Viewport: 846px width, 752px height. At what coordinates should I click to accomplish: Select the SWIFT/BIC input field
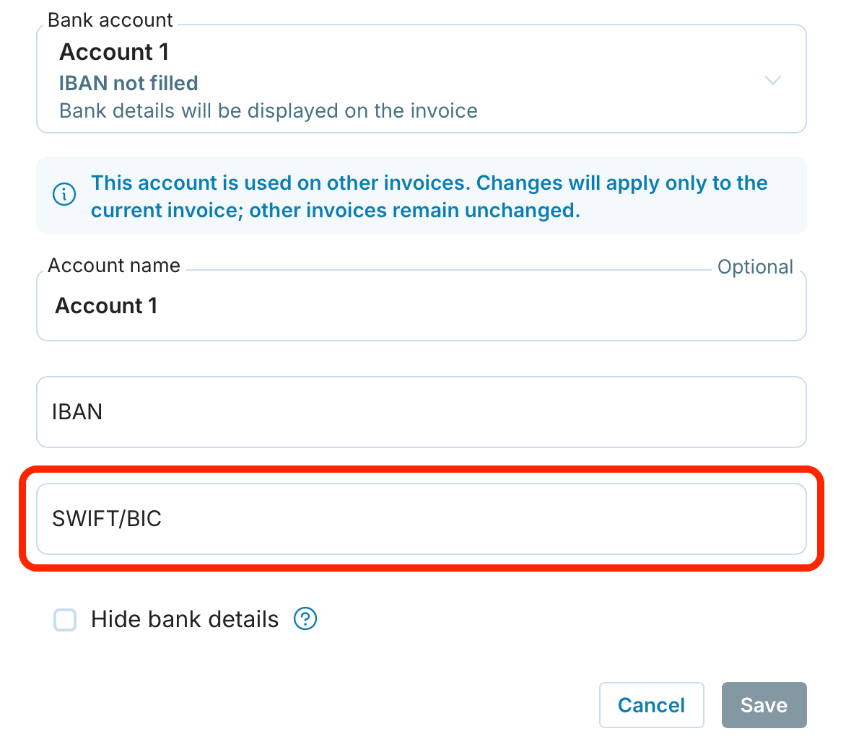pyautogui.click(x=422, y=519)
